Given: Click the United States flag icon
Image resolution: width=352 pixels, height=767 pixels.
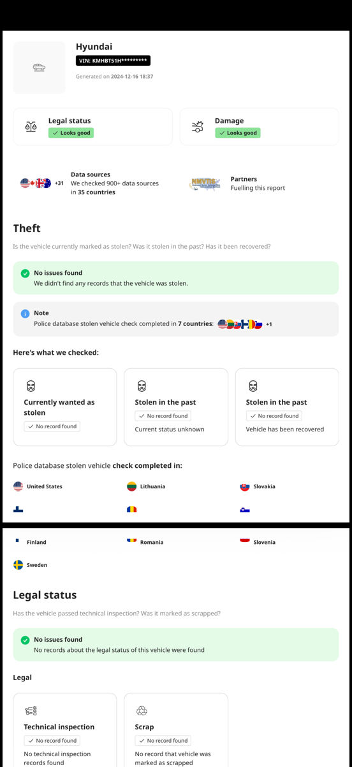Looking at the screenshot, I should [18, 486].
